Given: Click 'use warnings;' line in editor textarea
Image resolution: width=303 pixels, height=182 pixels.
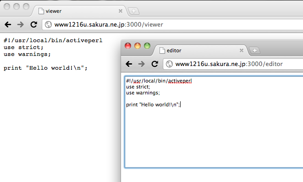Looking at the screenshot, I should (143, 93).
